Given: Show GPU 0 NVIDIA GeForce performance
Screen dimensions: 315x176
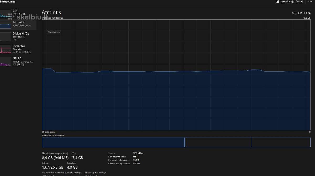Looking at the screenshot, I should coord(18,61).
